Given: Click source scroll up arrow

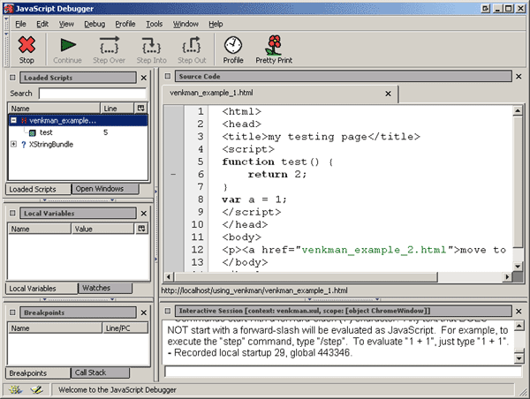Looking at the screenshot, I should click(518, 110).
